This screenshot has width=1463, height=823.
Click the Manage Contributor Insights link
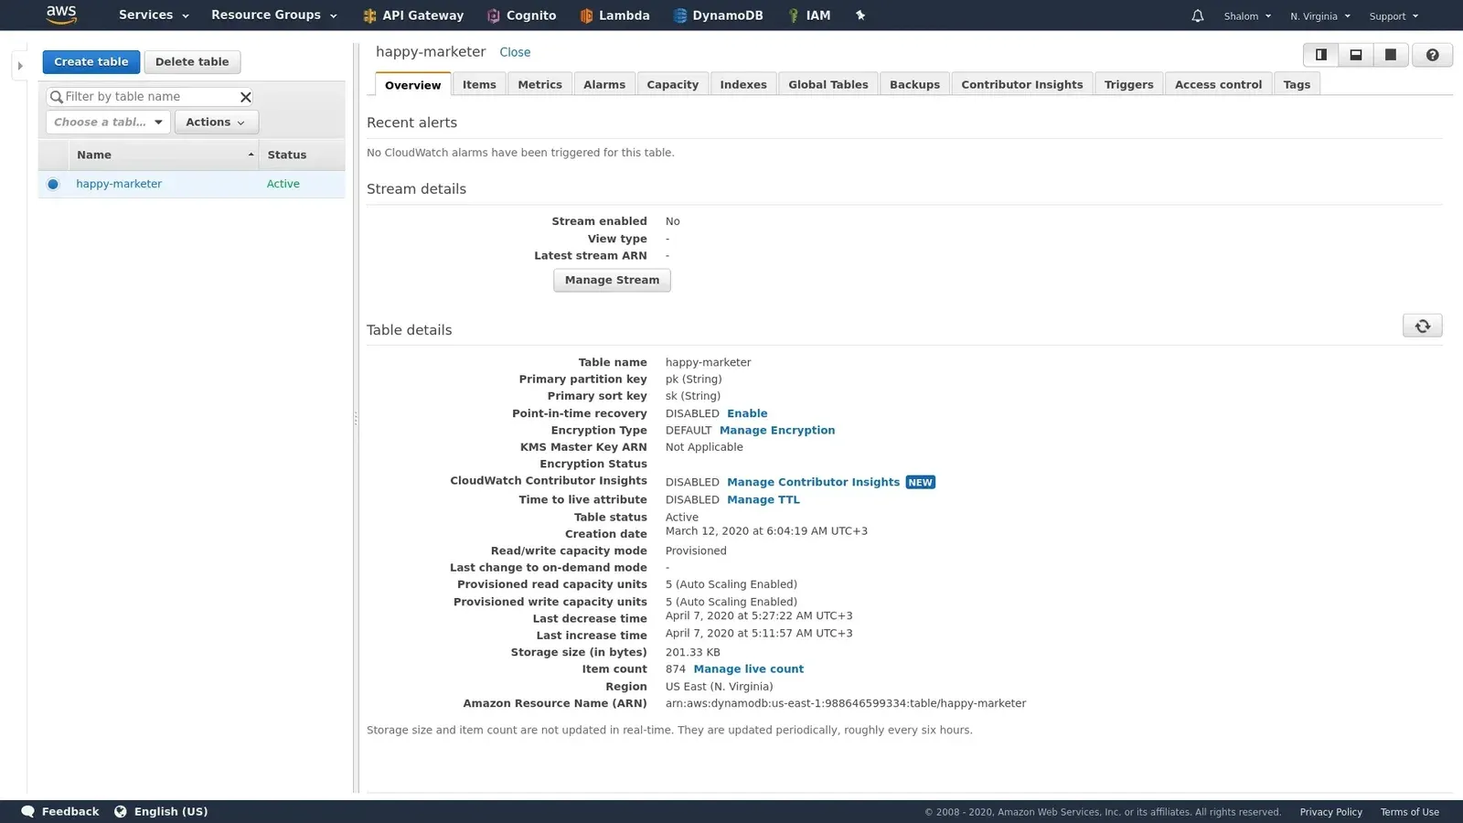point(813,482)
